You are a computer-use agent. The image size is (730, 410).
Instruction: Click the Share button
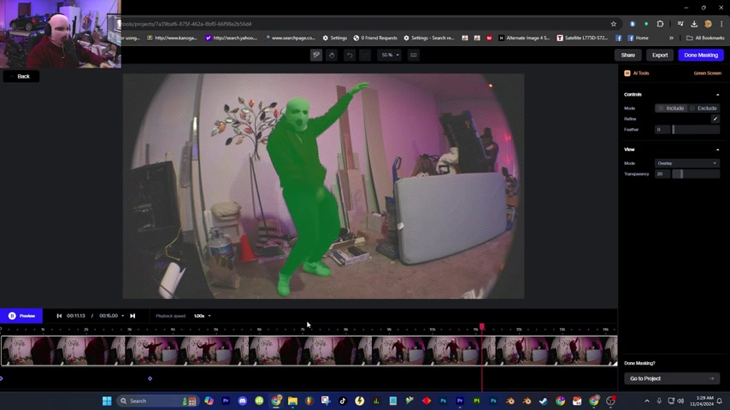[x=627, y=55]
